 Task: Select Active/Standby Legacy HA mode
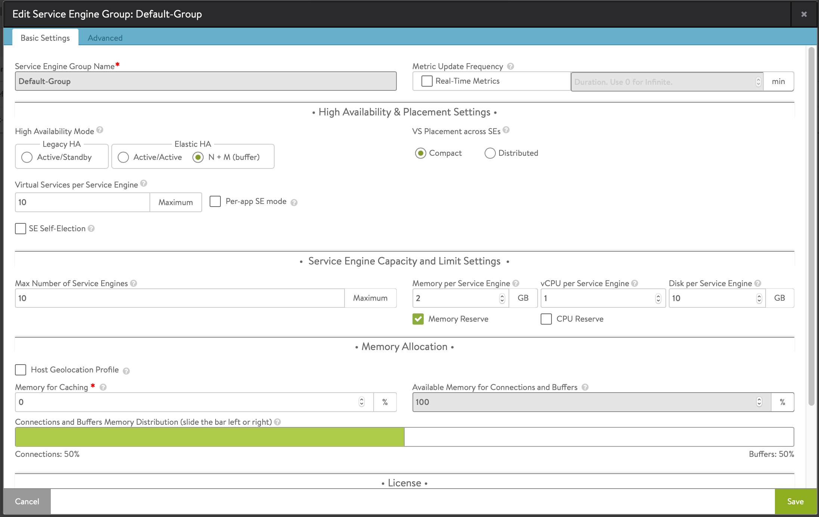27,157
